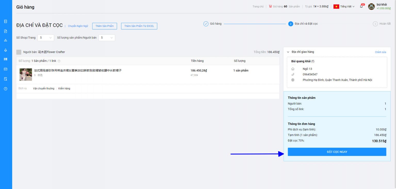Image resolution: width=396 pixels, height=189 pixels.
Task: Open the help question mark icon
Action: point(6,89)
